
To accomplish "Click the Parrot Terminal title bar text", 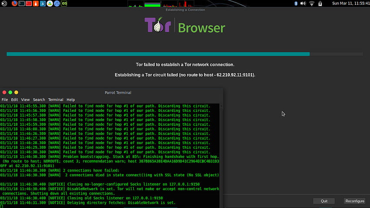I will [x=118, y=93].
